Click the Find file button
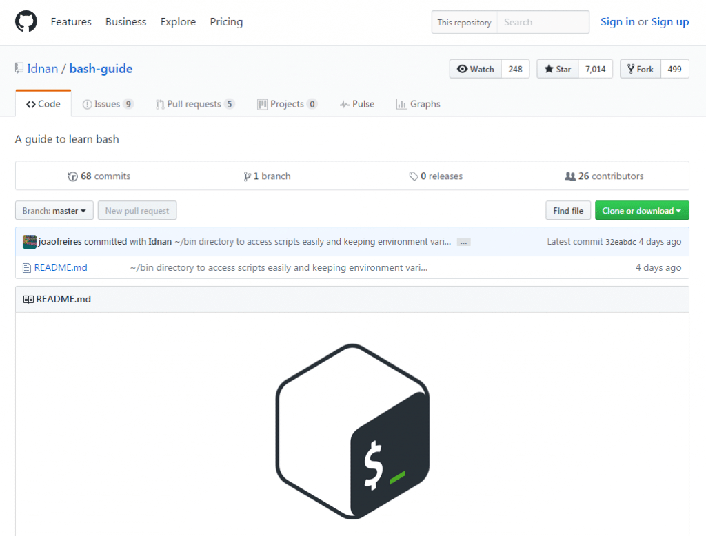 point(568,211)
